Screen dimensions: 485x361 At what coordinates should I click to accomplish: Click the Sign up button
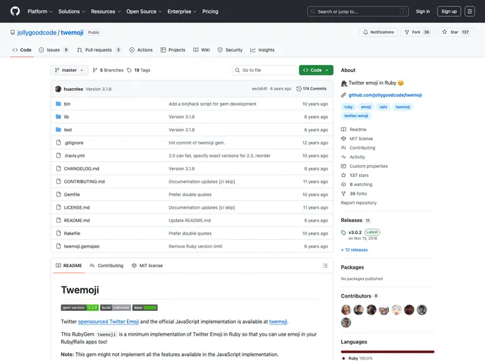click(x=449, y=11)
